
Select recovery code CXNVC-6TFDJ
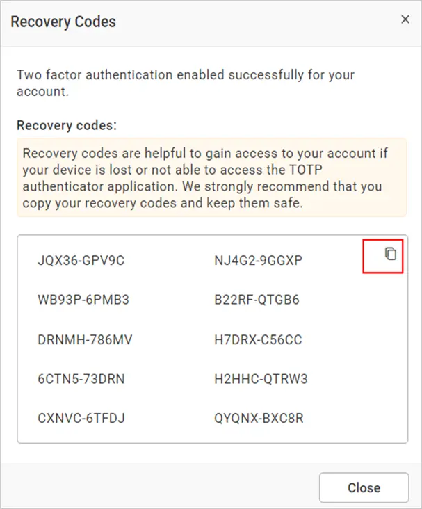tap(81, 418)
